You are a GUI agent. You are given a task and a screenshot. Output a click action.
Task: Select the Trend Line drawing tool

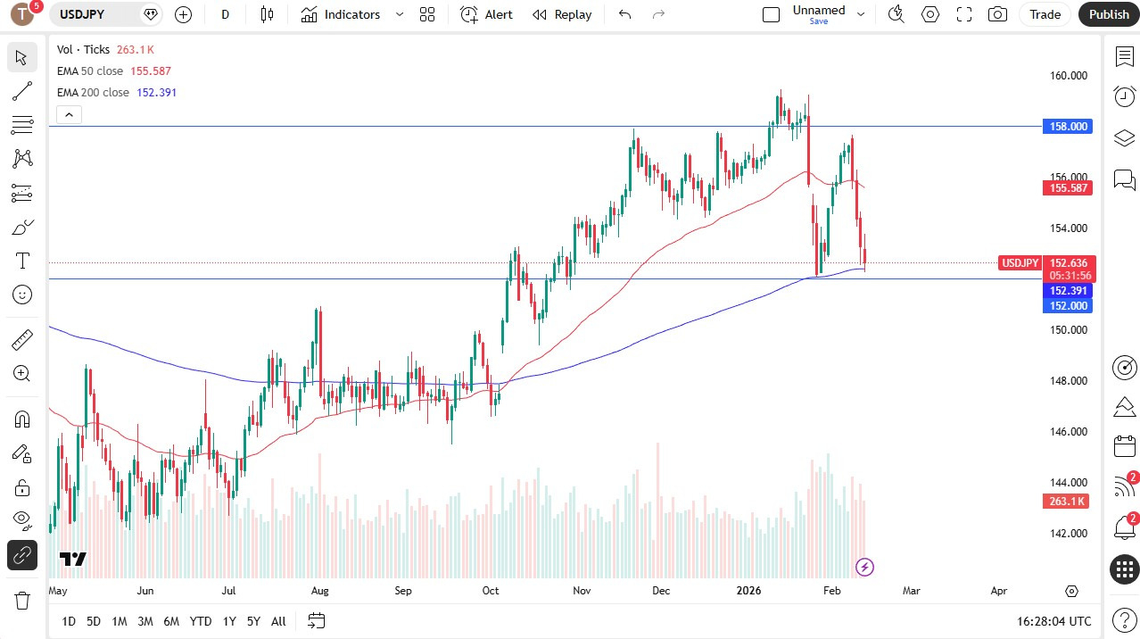(x=21, y=90)
